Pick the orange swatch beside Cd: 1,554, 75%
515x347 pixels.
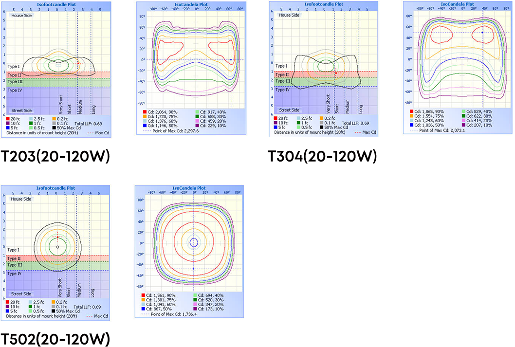(411, 115)
